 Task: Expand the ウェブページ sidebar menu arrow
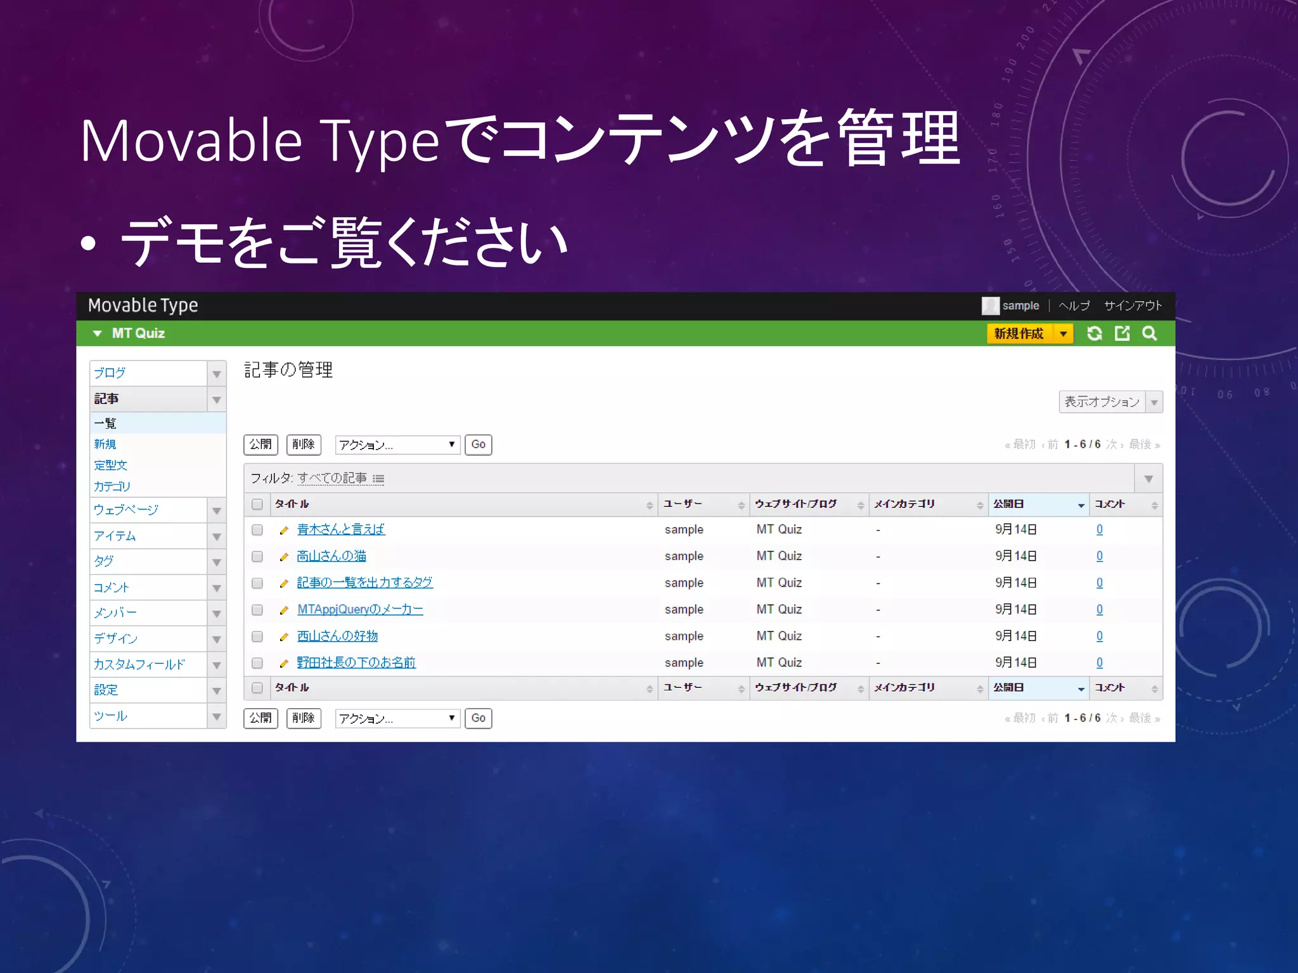[x=217, y=511]
